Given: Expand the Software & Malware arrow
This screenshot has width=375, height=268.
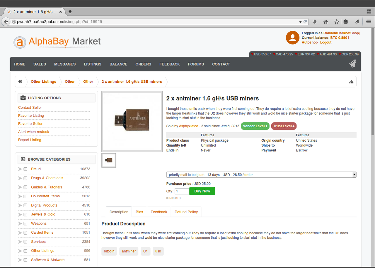Looking at the screenshot, I should 20,260.
